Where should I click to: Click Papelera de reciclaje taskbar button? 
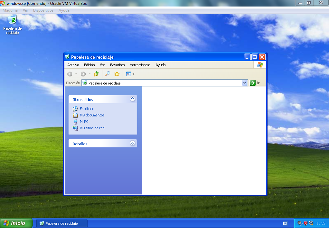click(x=62, y=223)
